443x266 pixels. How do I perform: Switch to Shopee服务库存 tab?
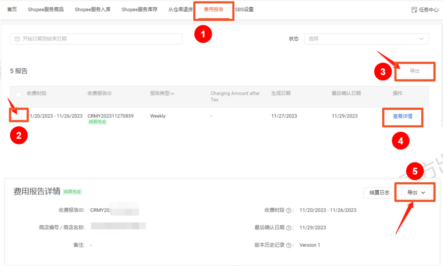pyautogui.click(x=139, y=9)
